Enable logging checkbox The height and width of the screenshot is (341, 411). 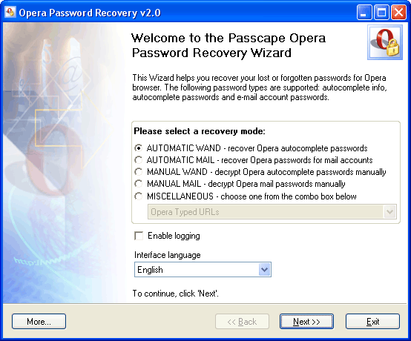pos(139,236)
